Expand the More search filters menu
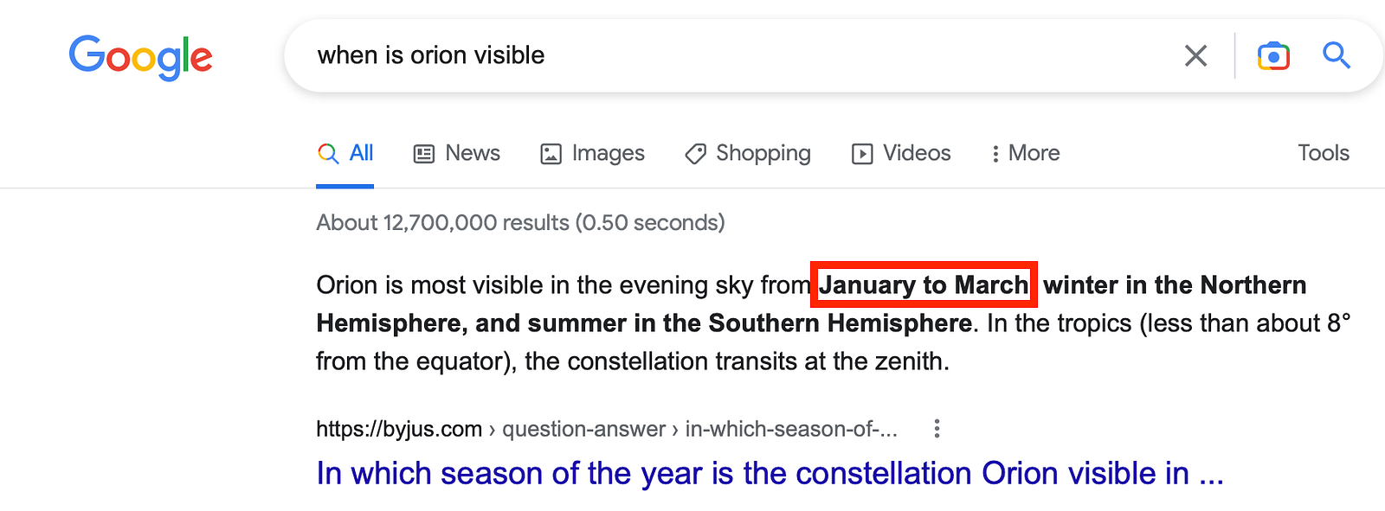 pos(1025,154)
